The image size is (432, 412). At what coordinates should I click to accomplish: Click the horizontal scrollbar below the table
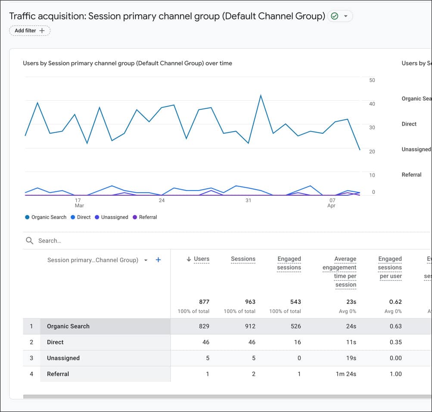tap(215, 397)
